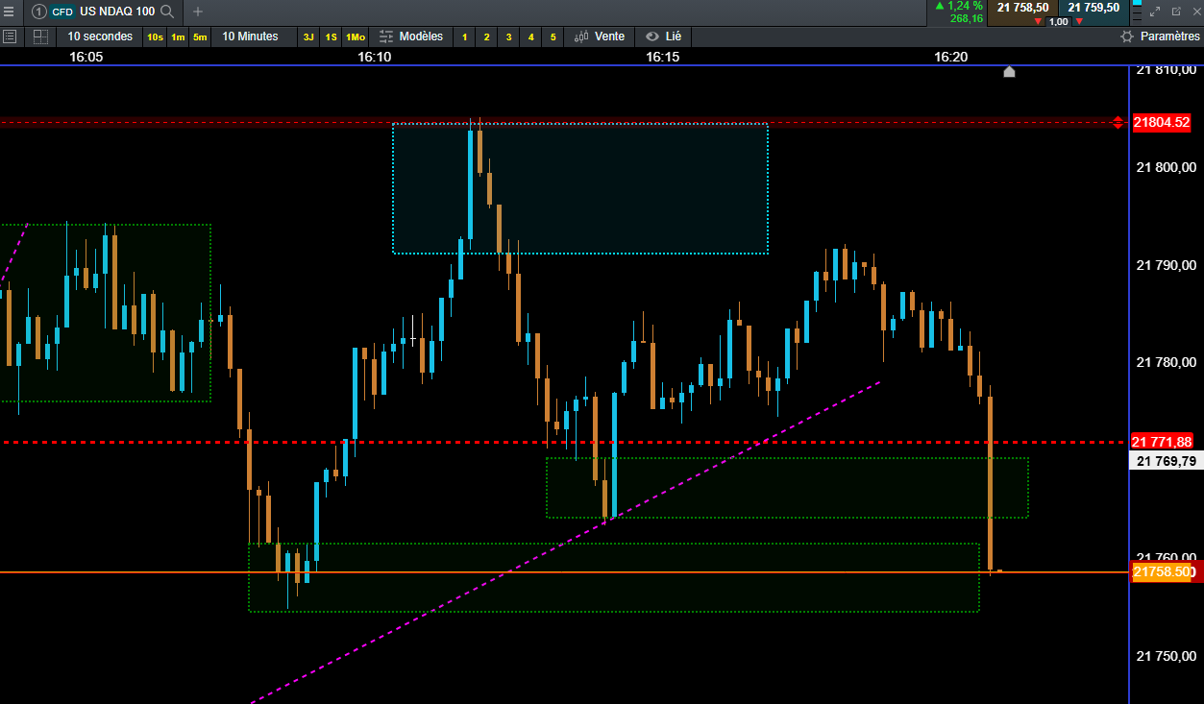Click the US NDAQ 100 search magnifier

point(167,12)
